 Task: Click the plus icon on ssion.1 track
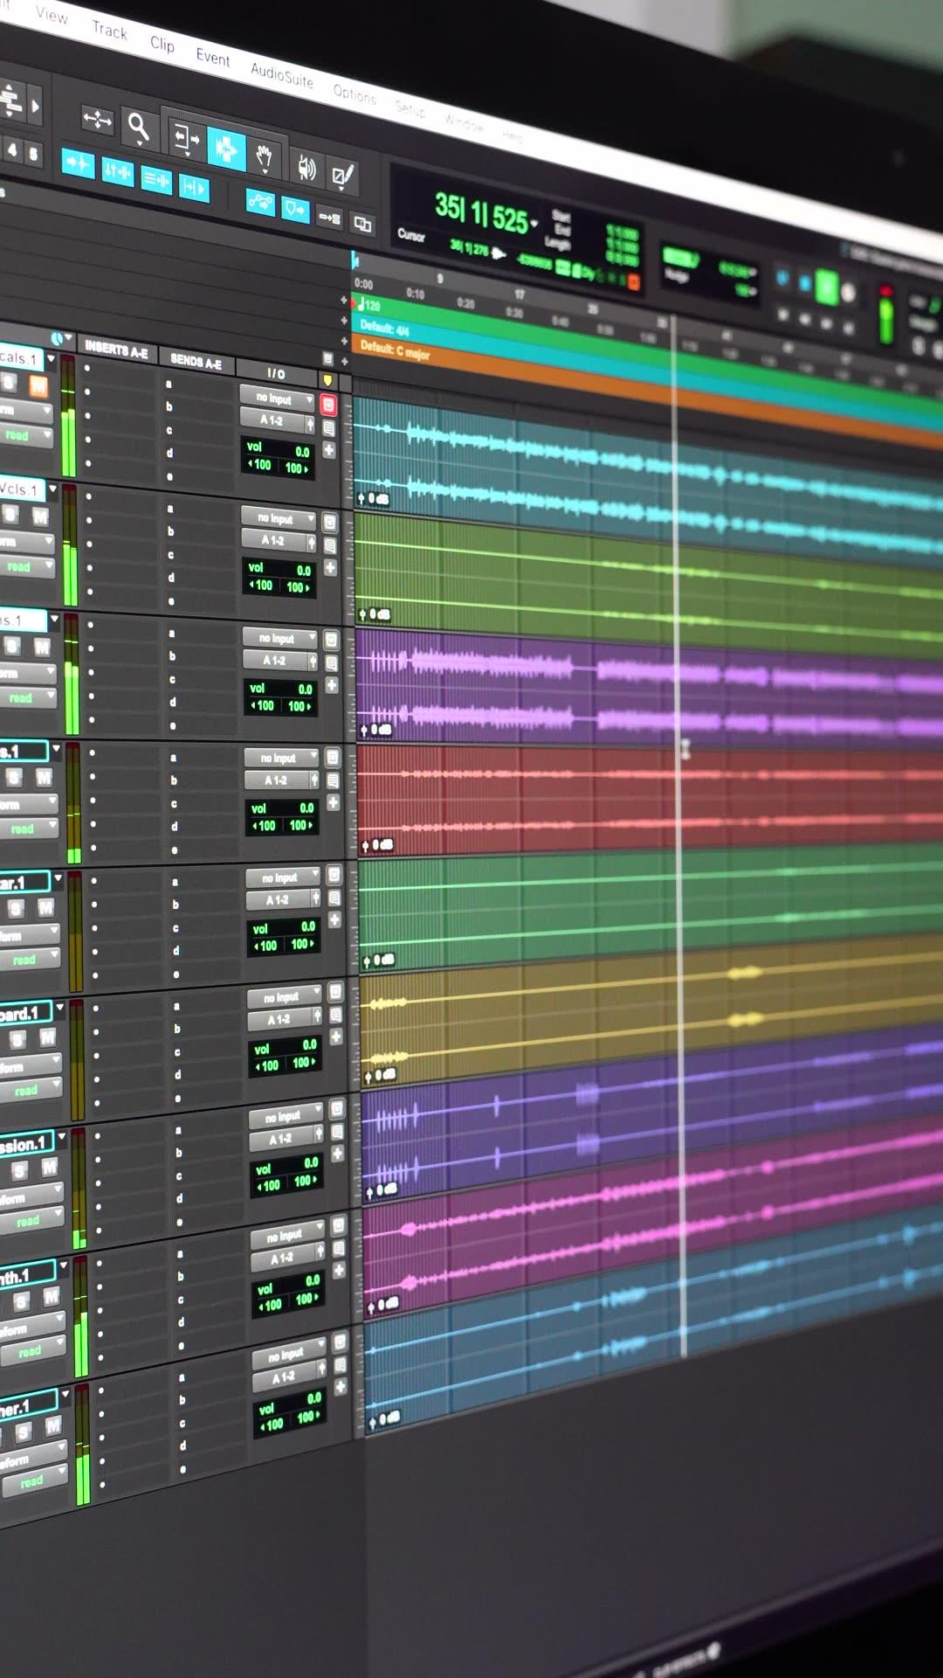click(338, 1154)
